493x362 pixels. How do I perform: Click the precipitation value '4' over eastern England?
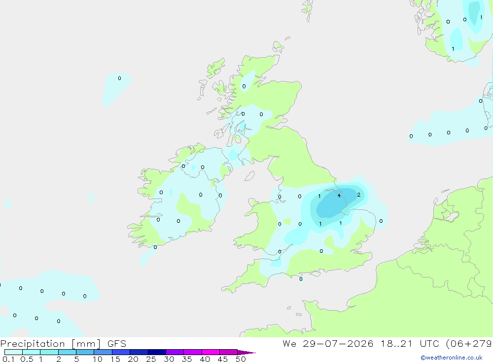339,196
